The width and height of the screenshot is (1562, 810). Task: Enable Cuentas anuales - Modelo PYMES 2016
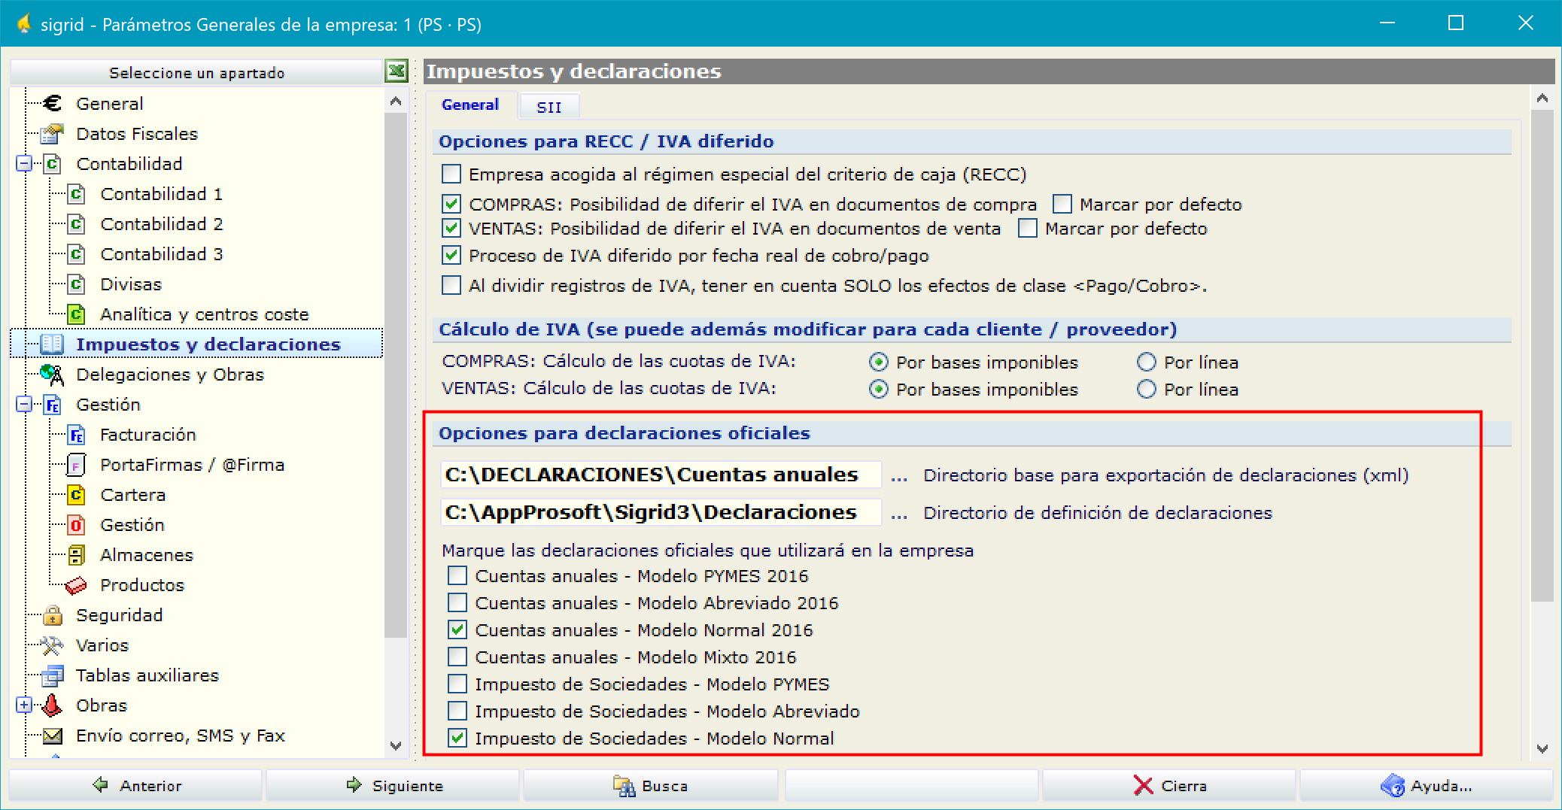[457, 575]
